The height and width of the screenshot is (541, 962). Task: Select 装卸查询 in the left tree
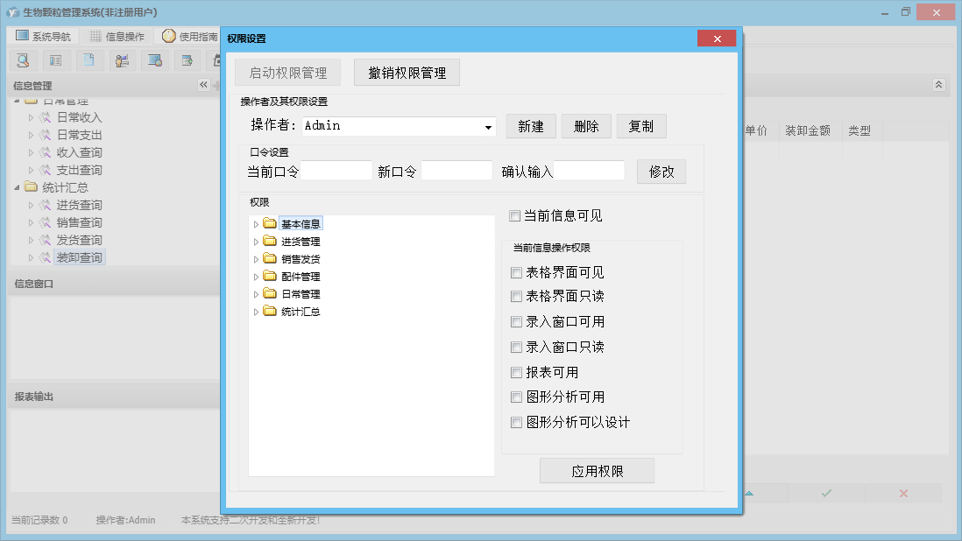(79, 258)
